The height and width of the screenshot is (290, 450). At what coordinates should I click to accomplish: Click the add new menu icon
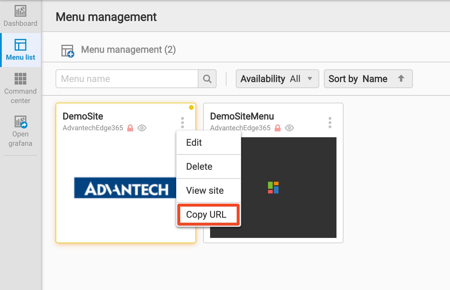(x=68, y=51)
